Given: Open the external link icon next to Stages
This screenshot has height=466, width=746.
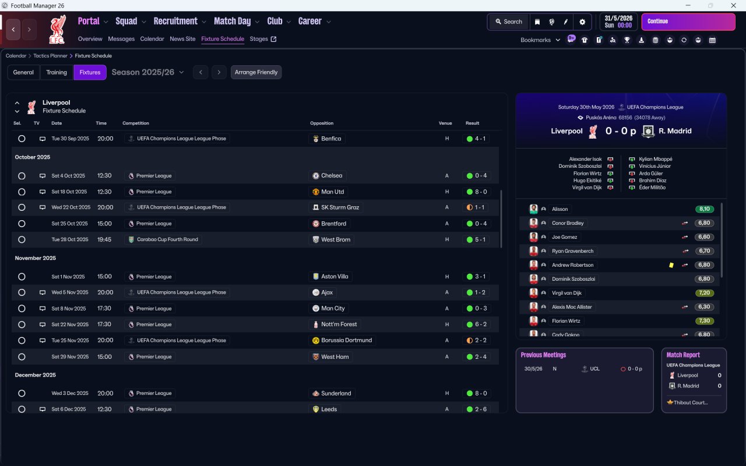Looking at the screenshot, I should pos(274,40).
